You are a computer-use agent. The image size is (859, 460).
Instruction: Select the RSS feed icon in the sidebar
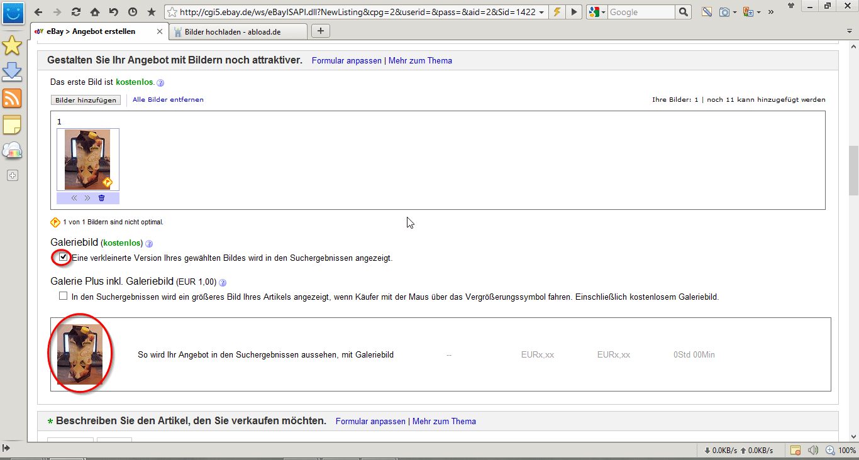(x=12, y=99)
